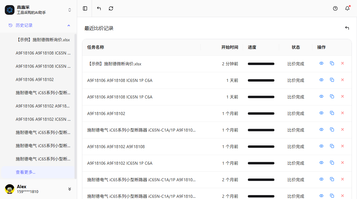Expand the Alex user account menu
The image size is (357, 199).
pos(70,189)
